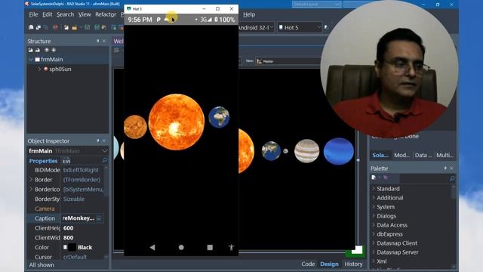This screenshot has width=483, height=272.
Task: Select the Data ... tab in right panel
Action: tap(423, 155)
